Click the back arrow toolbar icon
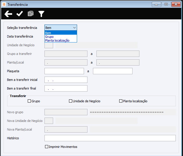This screenshot has height=156, width=183. coord(8,14)
